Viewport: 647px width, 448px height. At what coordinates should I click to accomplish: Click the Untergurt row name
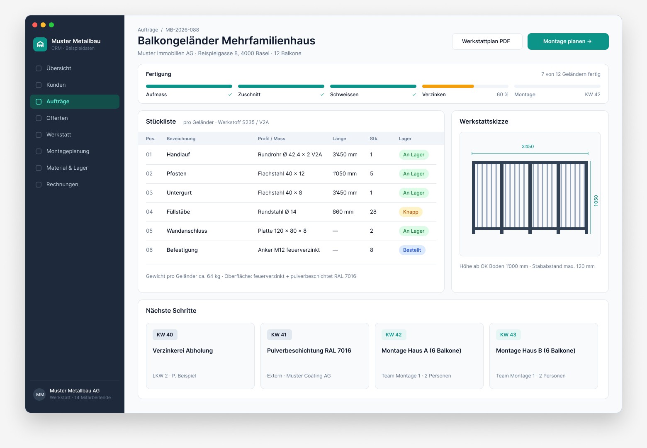coord(179,193)
